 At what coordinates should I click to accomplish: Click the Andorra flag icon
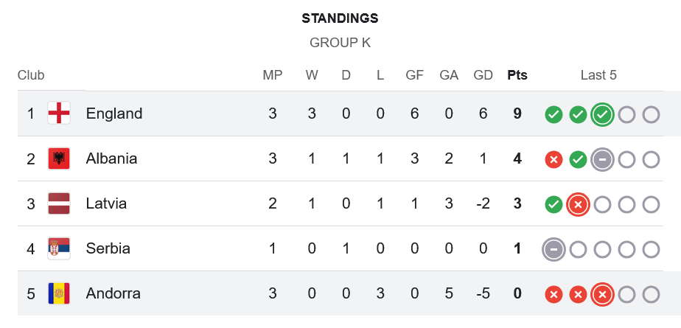[59, 293]
